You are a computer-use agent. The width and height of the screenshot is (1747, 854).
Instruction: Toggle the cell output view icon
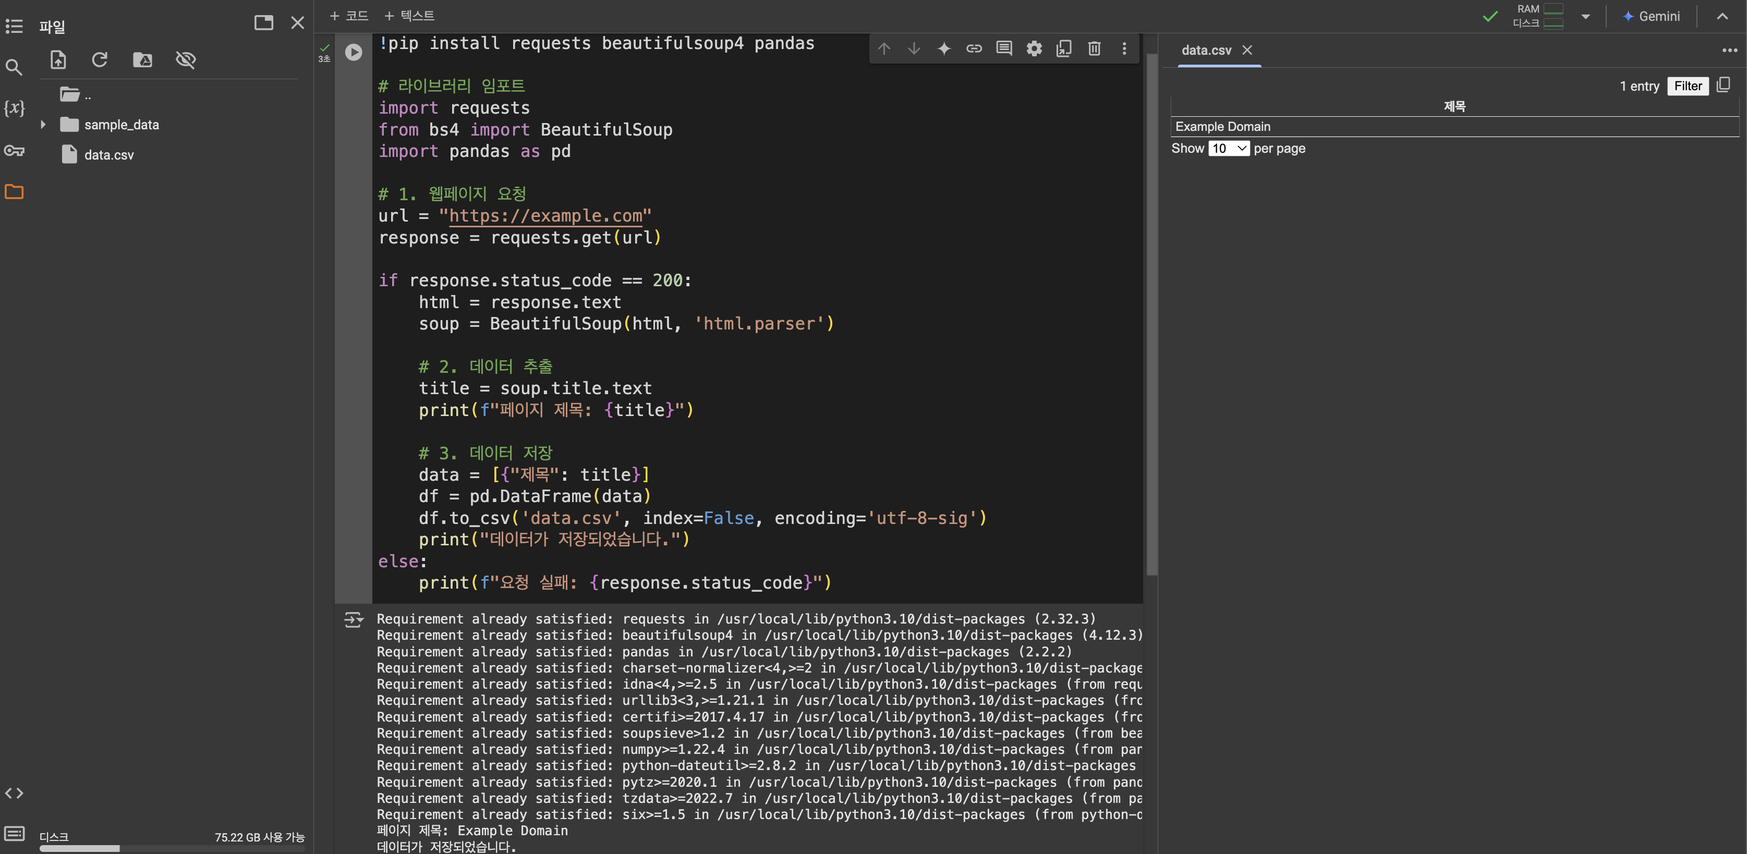[353, 619]
